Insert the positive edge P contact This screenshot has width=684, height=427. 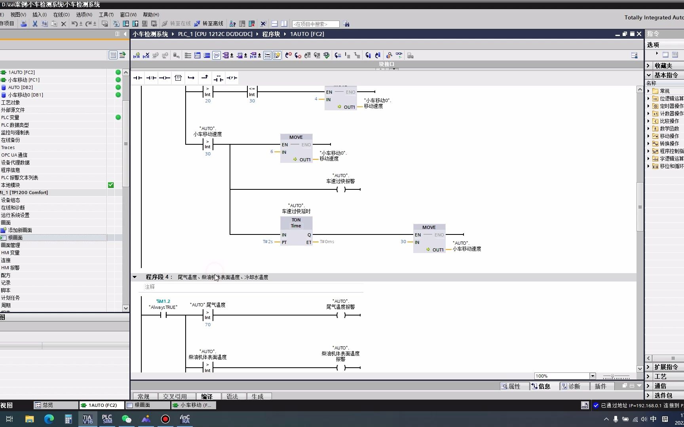click(232, 78)
